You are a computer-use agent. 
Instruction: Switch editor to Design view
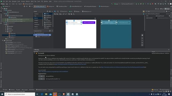coord(167,9)
